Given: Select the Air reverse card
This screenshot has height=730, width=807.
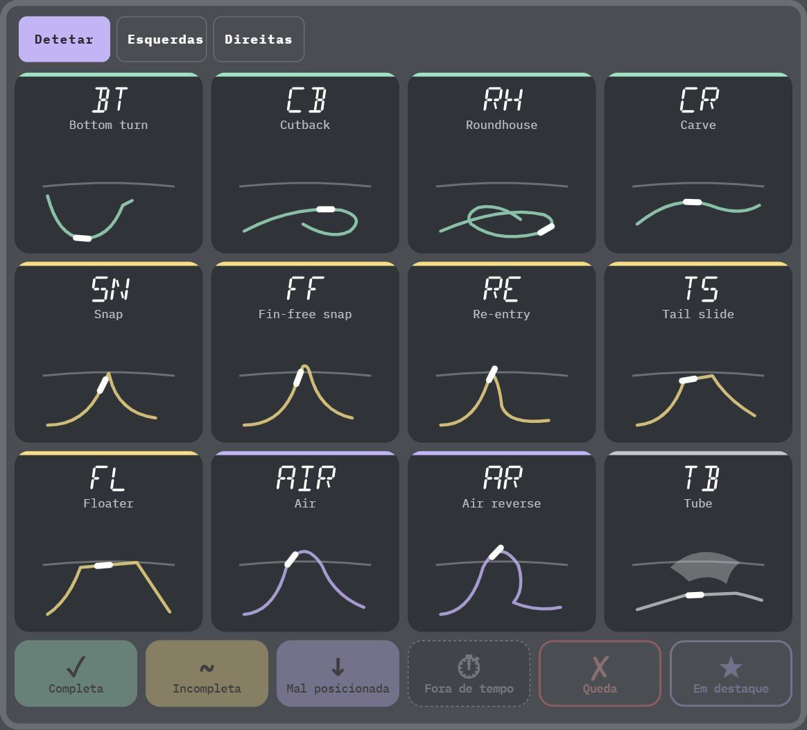Looking at the screenshot, I should point(502,541).
